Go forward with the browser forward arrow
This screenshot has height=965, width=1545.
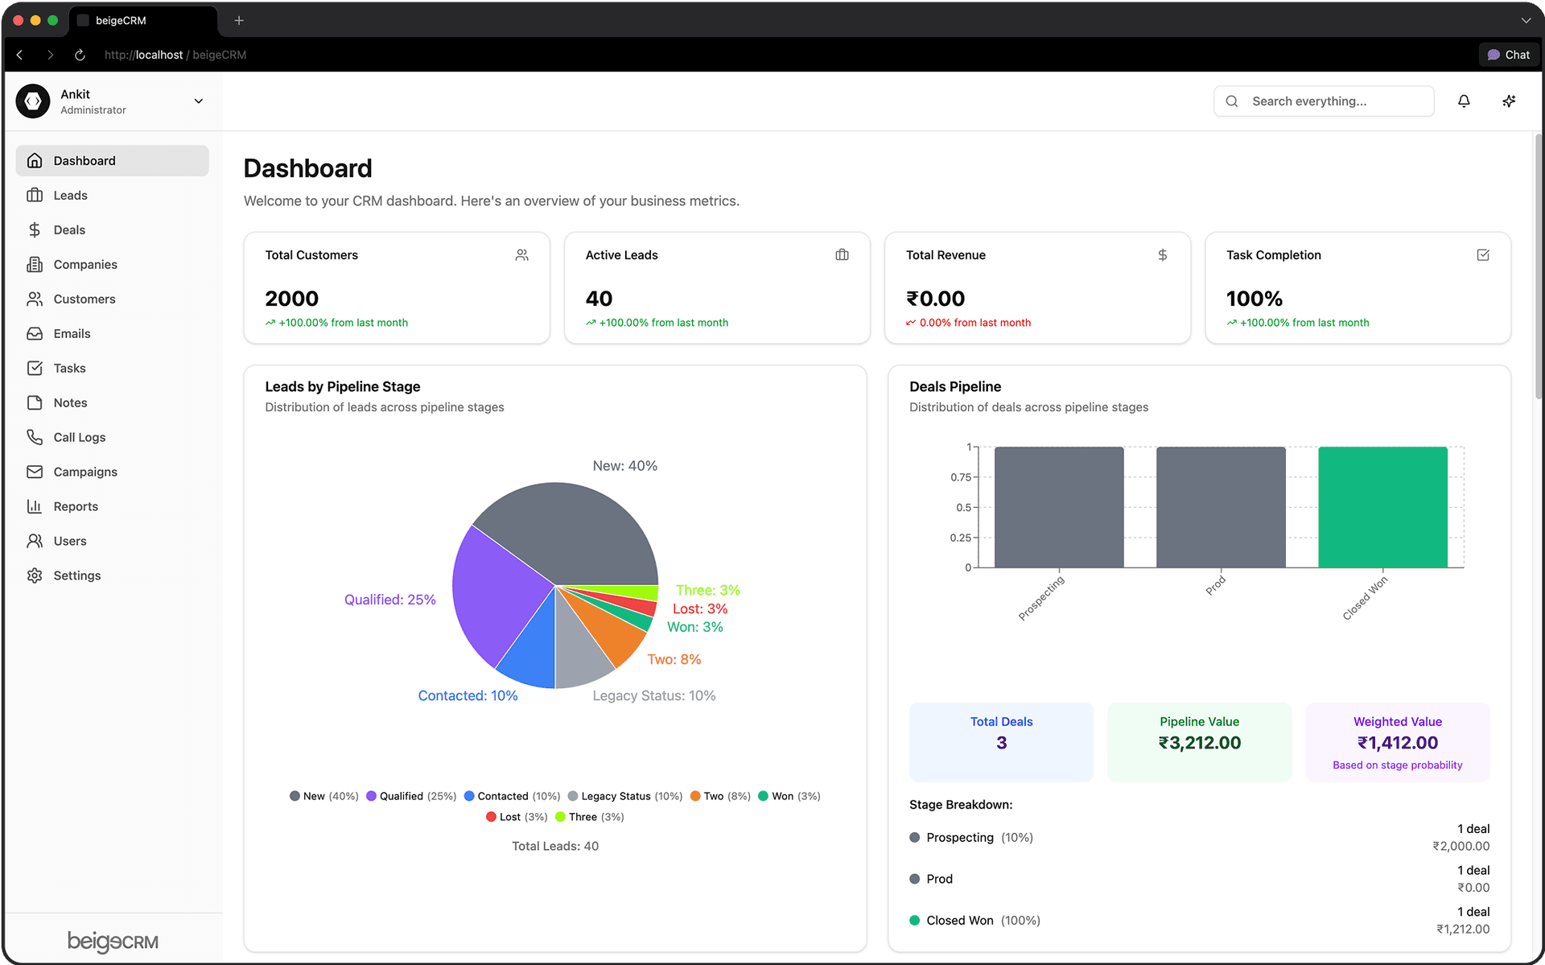(50, 55)
